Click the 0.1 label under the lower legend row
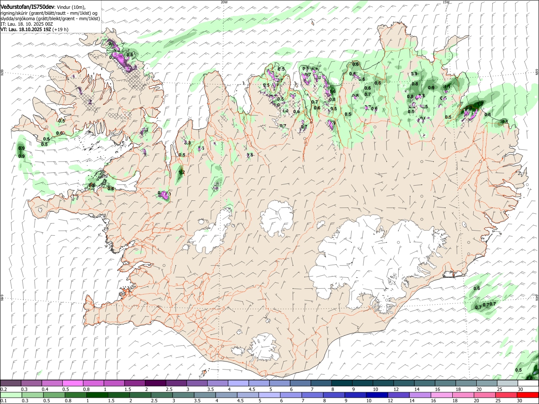Image resolution: width=539 pixels, height=404 pixels. (3, 401)
